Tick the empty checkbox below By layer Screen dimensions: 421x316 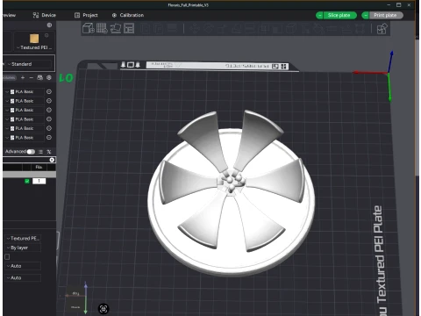coord(7,256)
